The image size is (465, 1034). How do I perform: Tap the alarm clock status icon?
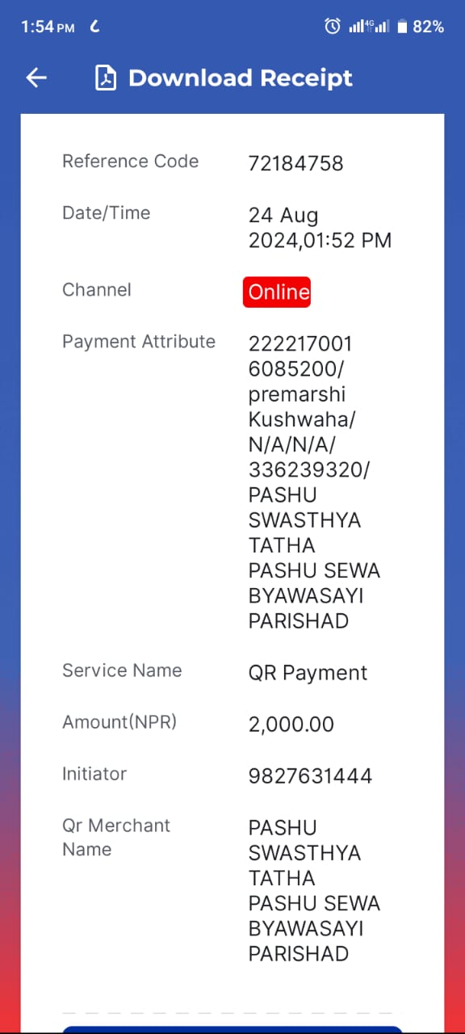(333, 27)
